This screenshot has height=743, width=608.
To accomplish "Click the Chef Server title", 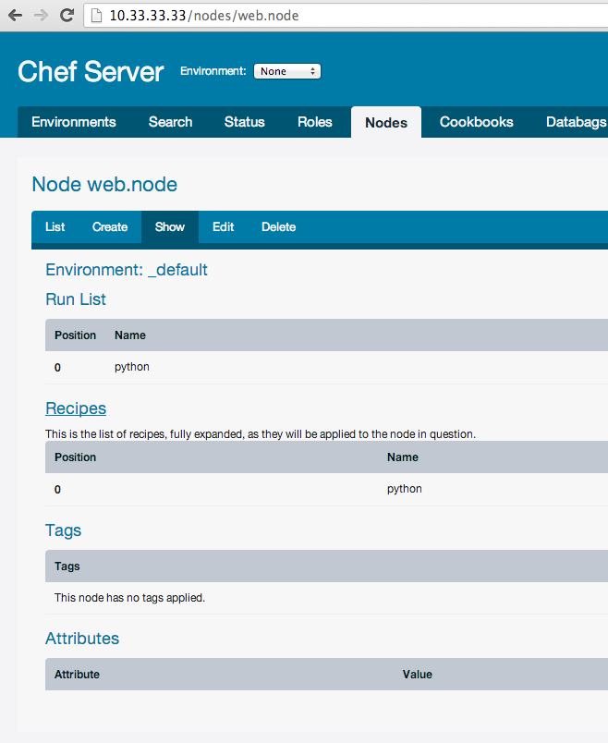I will click(x=91, y=71).
